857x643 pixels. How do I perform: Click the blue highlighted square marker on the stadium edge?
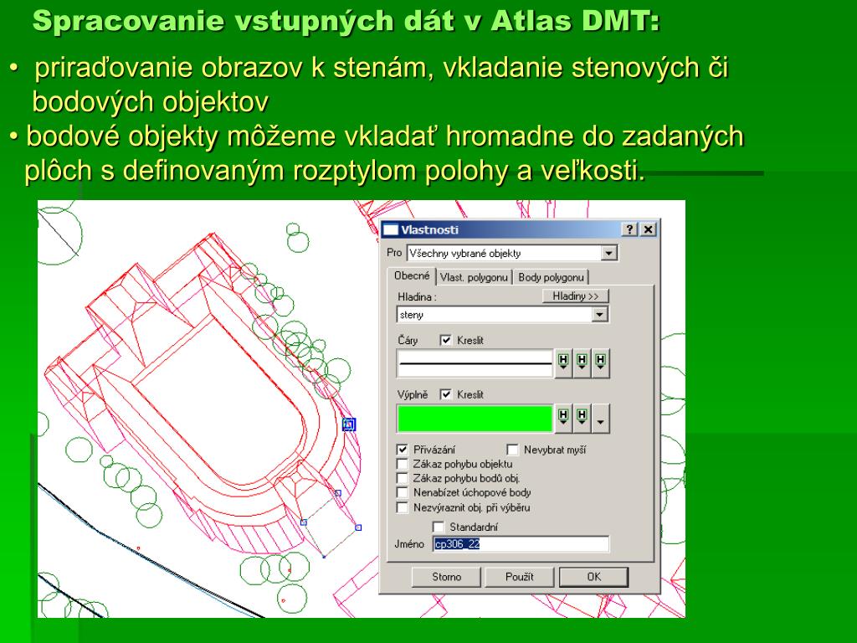[349, 424]
